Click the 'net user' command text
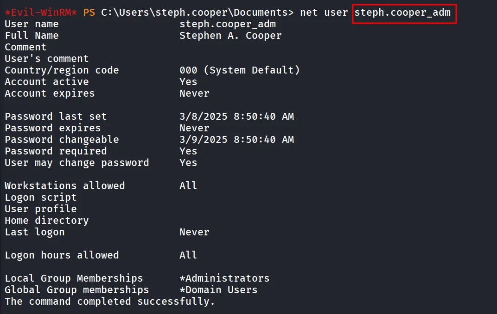The image size is (497, 314). pyautogui.click(x=324, y=12)
